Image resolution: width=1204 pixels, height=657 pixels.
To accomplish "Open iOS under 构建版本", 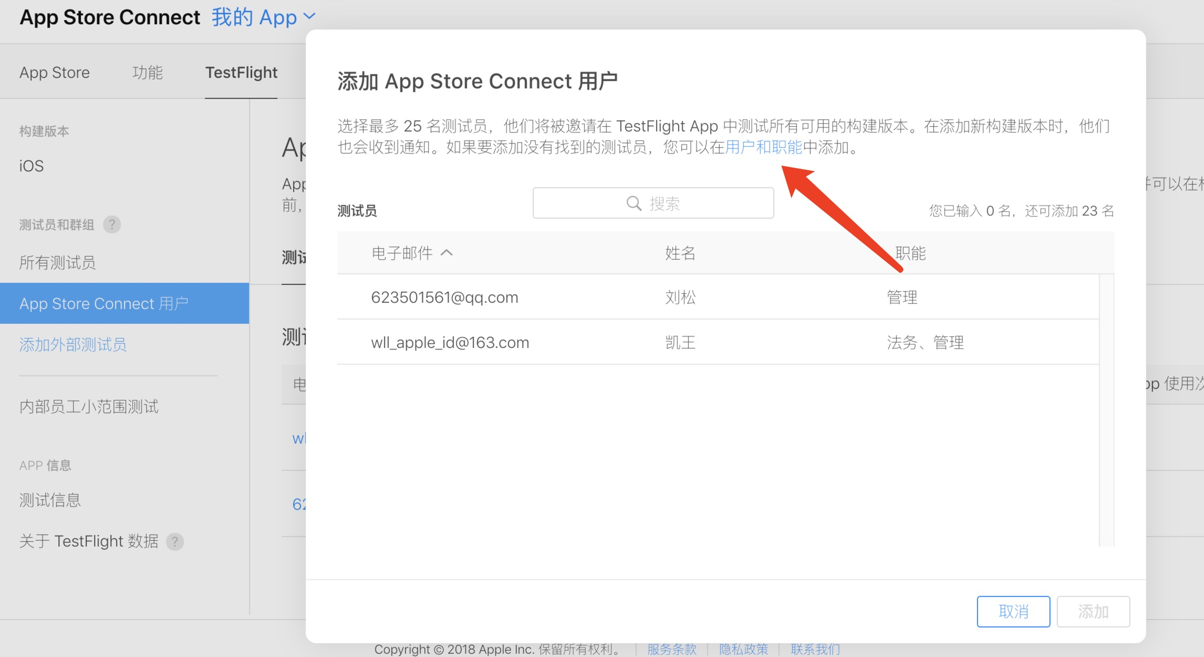I will pos(32,166).
